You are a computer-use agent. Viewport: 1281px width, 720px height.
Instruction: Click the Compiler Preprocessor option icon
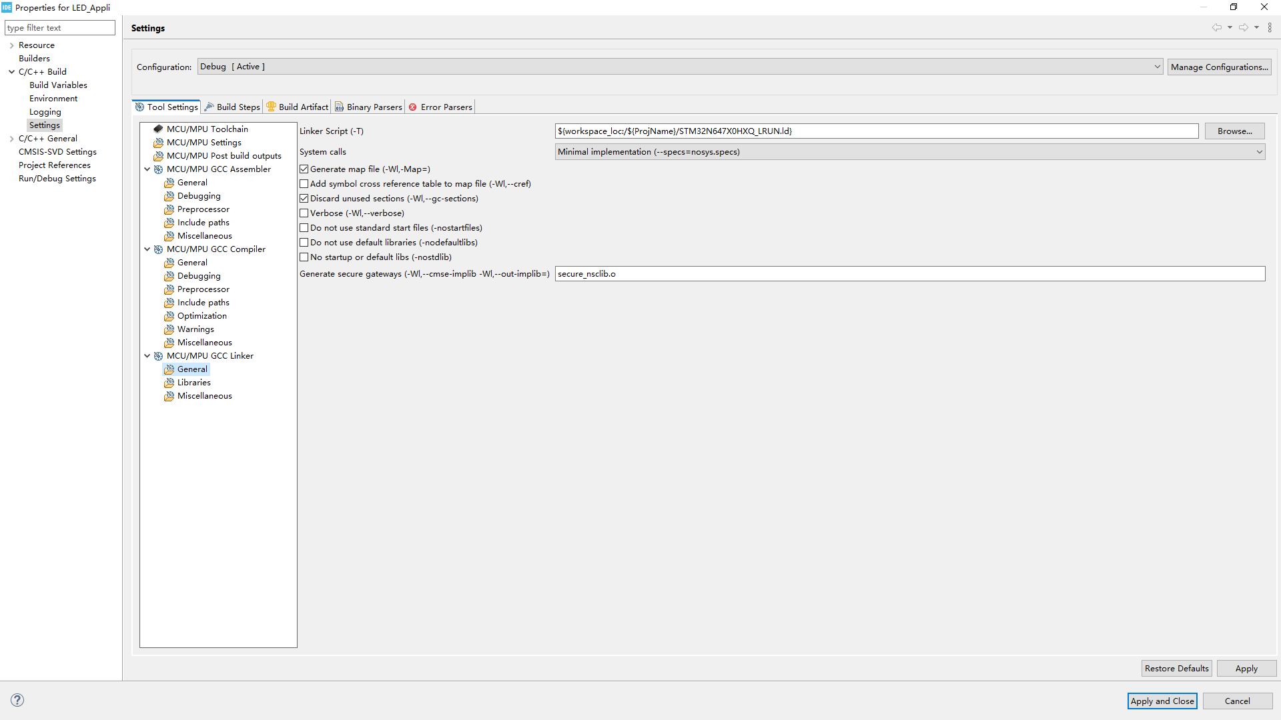tap(169, 289)
